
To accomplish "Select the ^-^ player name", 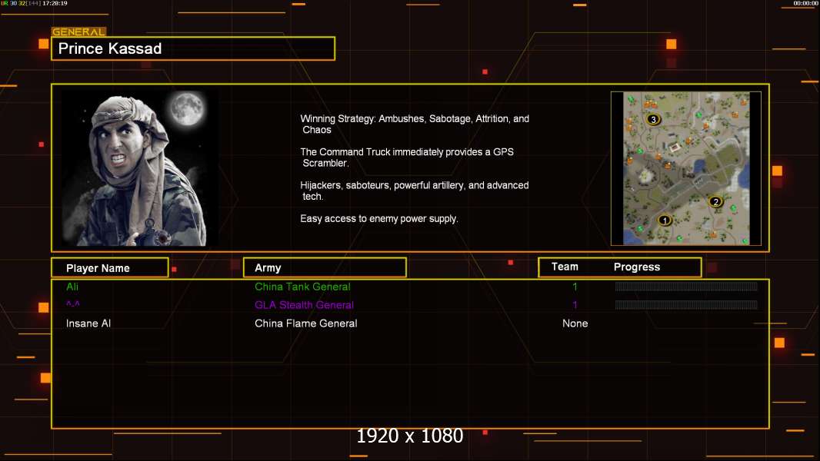I will point(72,303).
